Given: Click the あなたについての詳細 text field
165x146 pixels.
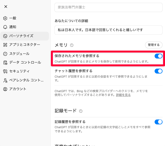Looking at the screenshot, I should pos(108,30).
